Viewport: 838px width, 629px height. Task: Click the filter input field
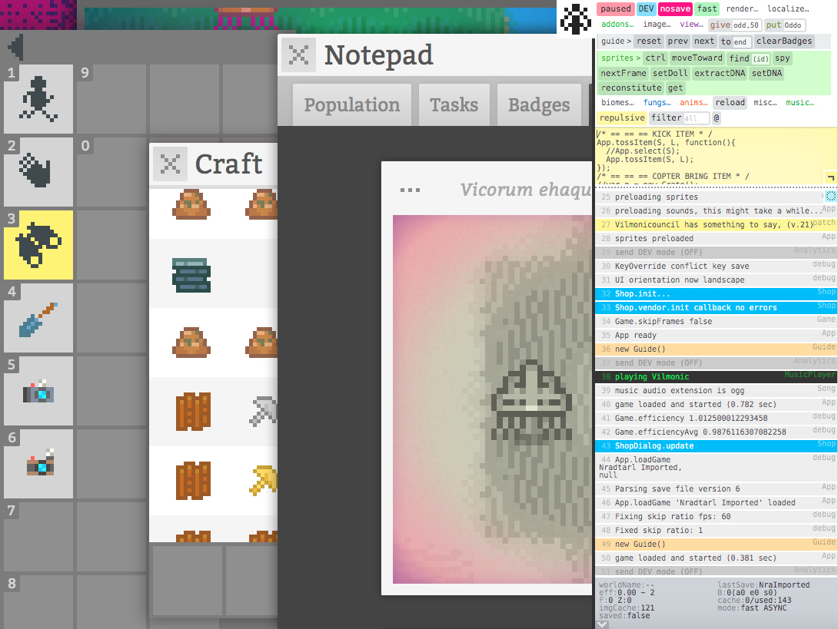click(x=697, y=118)
